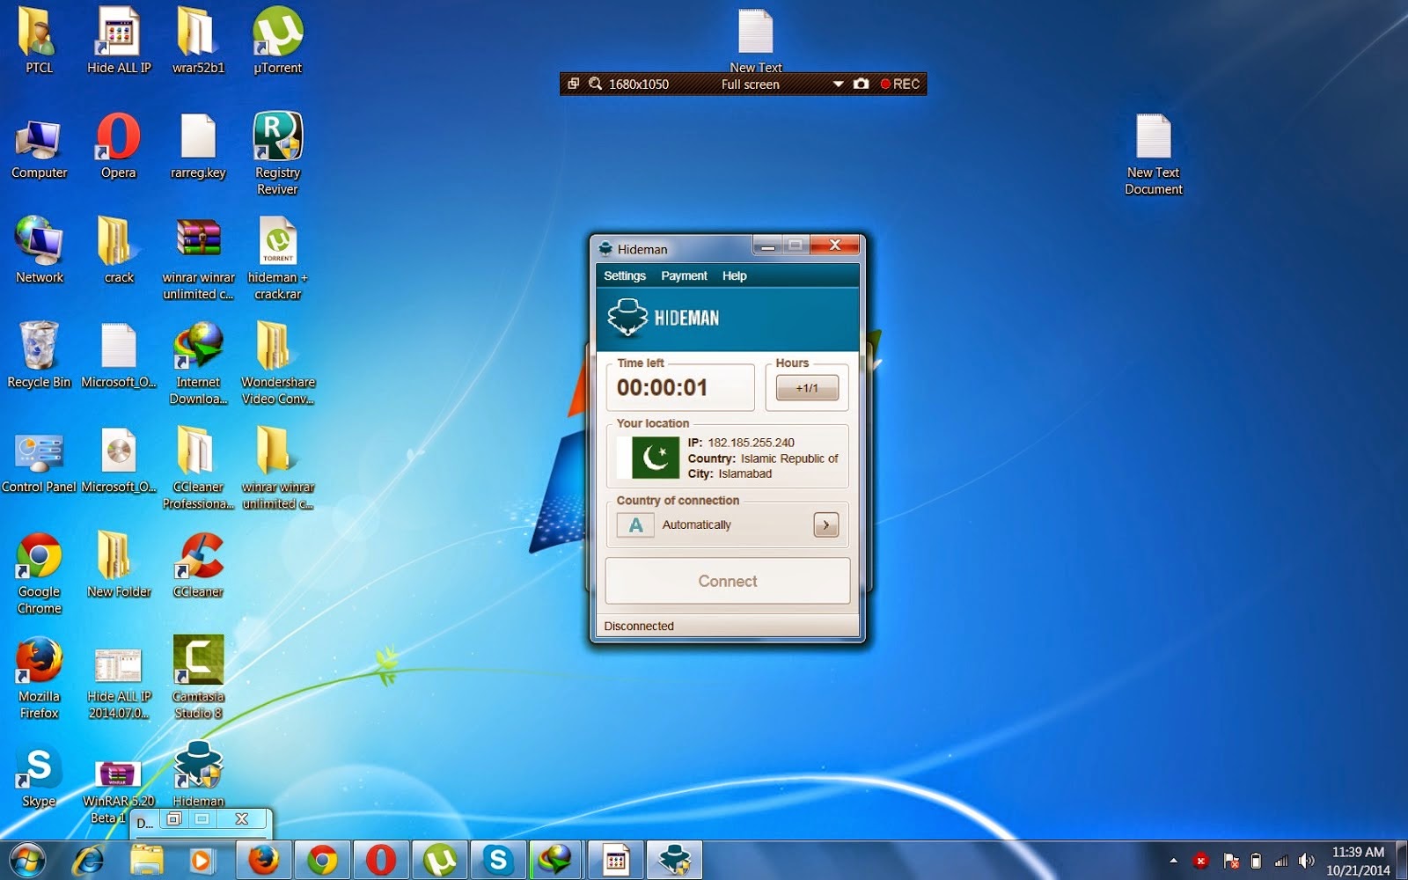The height and width of the screenshot is (880, 1408).
Task: Click the recorder window mode icon
Action: [x=573, y=84]
